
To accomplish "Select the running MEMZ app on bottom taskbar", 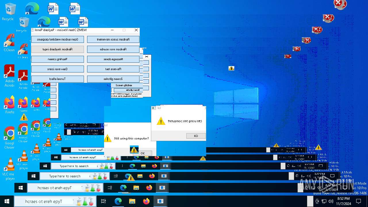I will coord(160,201).
